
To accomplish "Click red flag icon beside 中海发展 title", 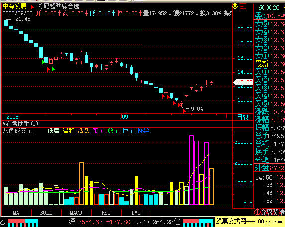I will pyautogui.click(x=32, y=7).
